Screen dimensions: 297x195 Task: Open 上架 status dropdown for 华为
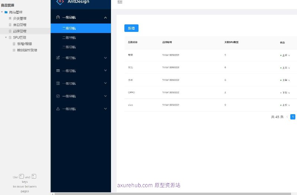point(285,68)
